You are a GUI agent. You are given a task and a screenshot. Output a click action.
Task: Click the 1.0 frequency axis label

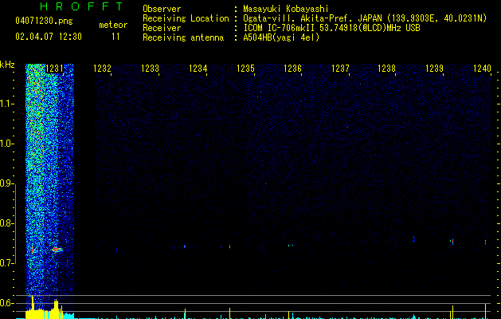6,144
